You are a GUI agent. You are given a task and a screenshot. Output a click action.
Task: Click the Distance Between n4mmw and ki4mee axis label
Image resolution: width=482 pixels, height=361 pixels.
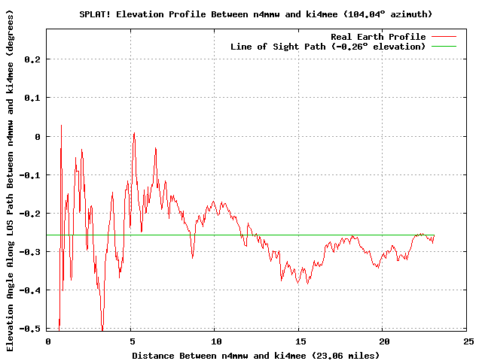255,355
